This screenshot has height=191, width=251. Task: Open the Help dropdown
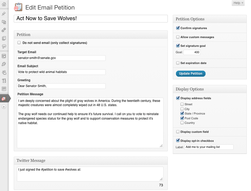pos(239,3)
